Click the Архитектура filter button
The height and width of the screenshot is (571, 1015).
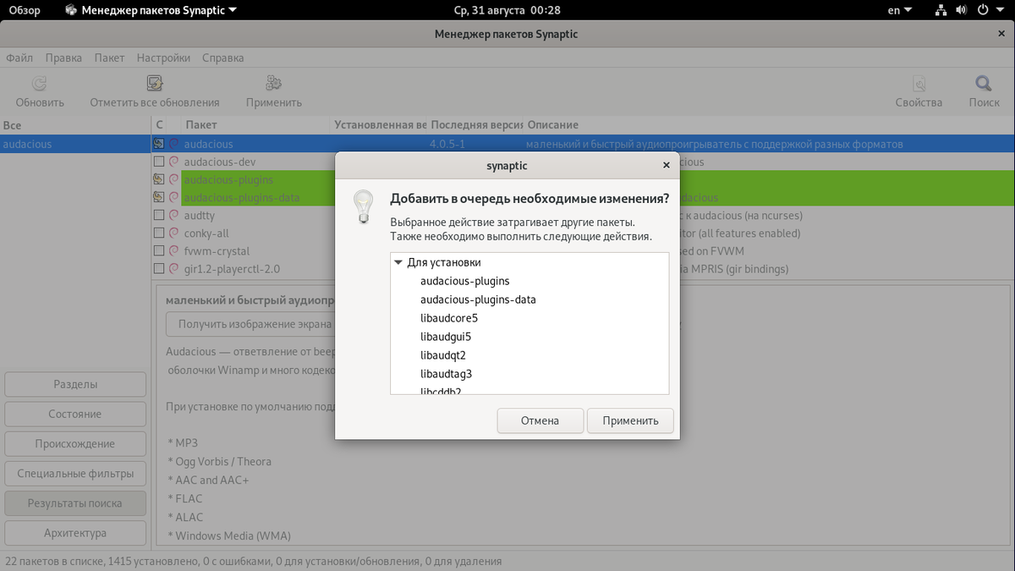point(75,533)
